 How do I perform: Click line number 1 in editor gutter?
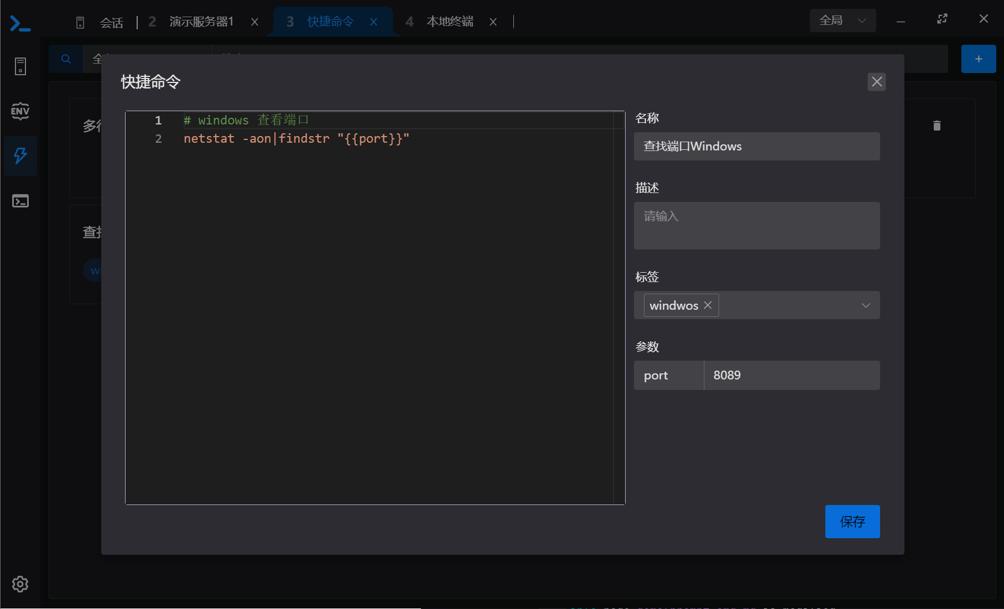[158, 120]
